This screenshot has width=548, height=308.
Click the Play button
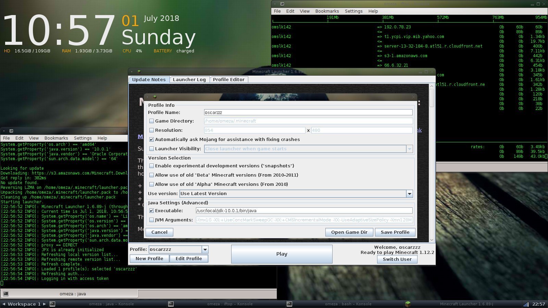(282, 254)
